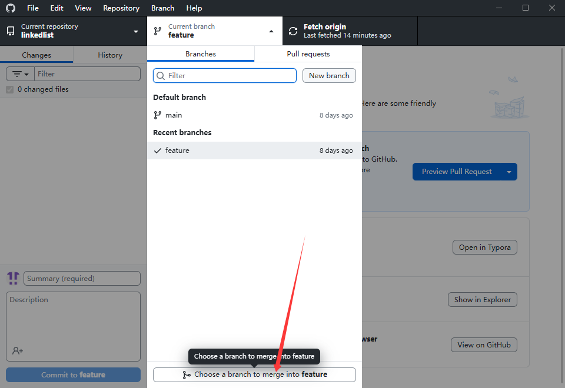565x388 pixels.
Task: Expand the Current repository dropdown
Action: (136, 31)
